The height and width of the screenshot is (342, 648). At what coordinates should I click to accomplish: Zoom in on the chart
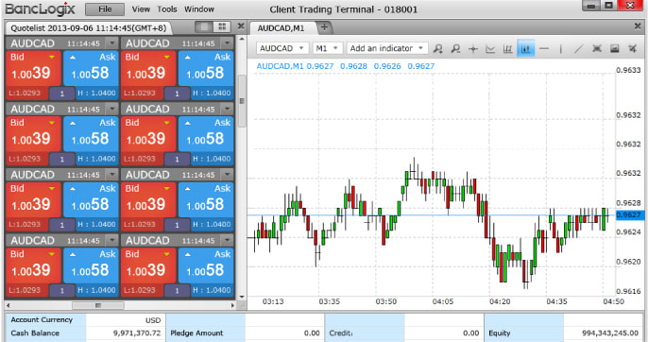pyautogui.click(x=438, y=49)
